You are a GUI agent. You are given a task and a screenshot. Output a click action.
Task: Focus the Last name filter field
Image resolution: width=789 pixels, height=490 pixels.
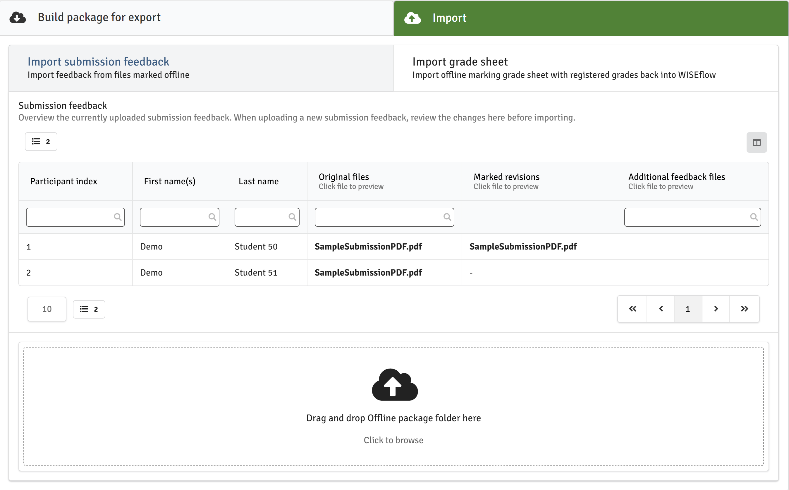tap(267, 217)
